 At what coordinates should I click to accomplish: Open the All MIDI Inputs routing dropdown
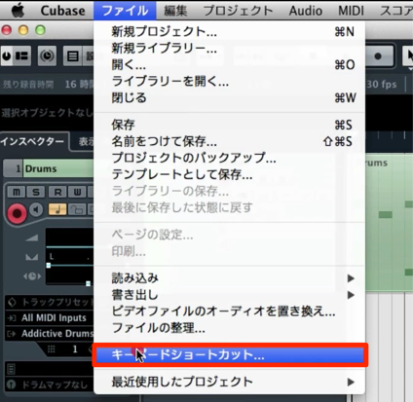point(50,317)
